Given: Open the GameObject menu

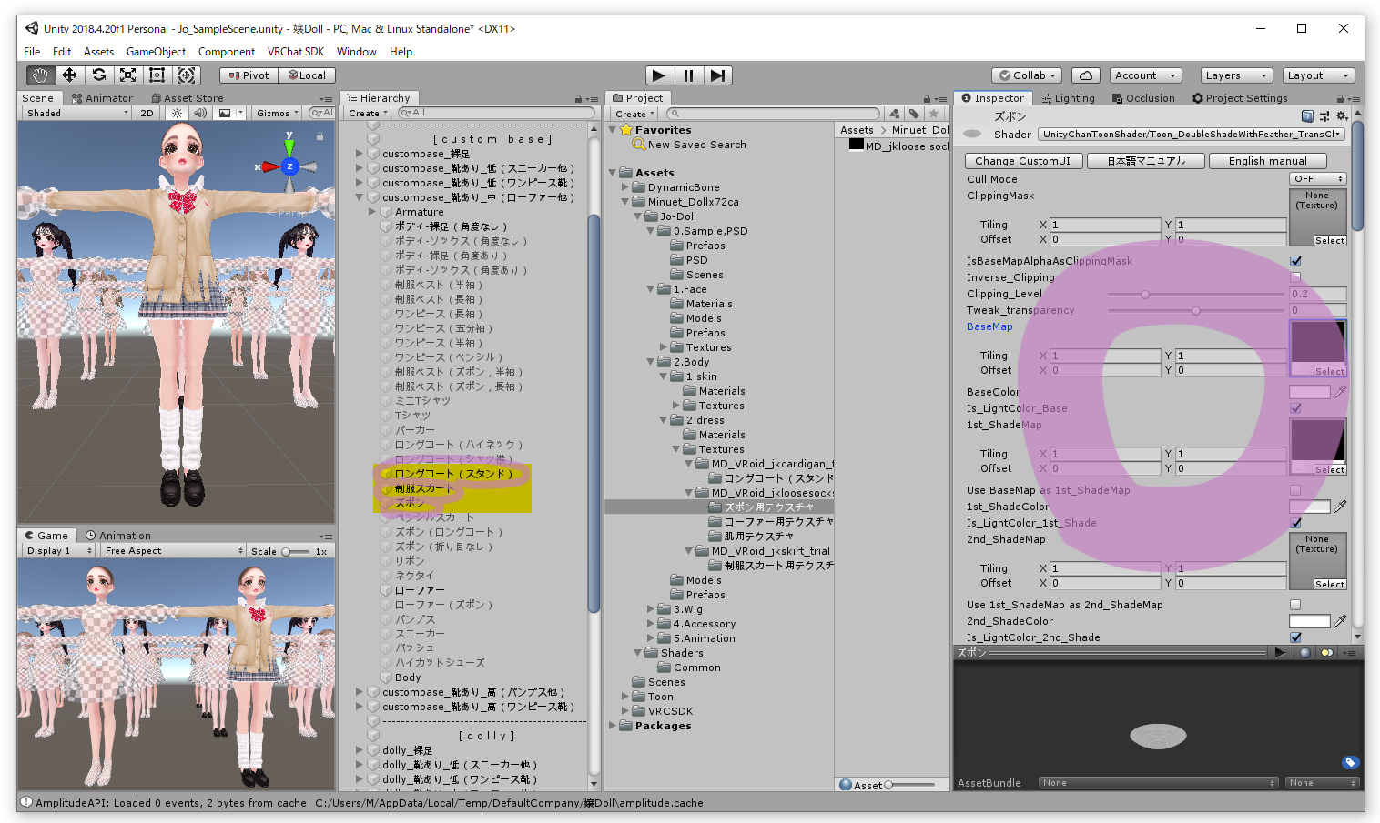Looking at the screenshot, I should point(156,52).
